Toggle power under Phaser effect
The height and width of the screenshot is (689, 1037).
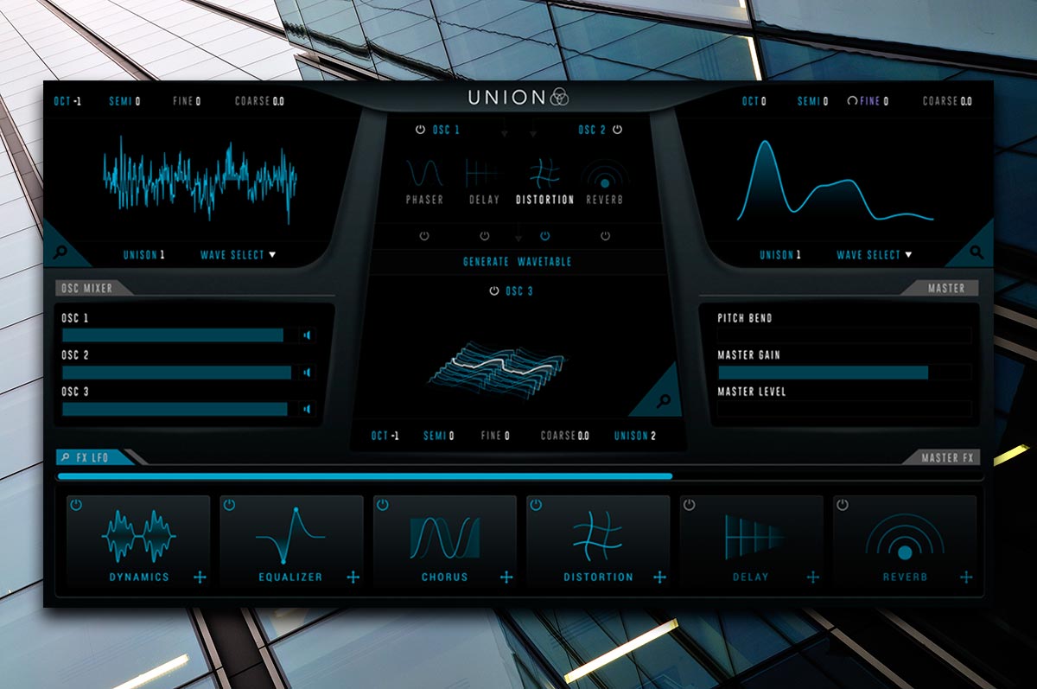[424, 236]
